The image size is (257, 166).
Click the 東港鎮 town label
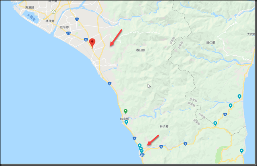click(x=30, y=8)
